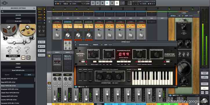Toggle first square Studer button beside A800 label
The image size is (210, 105).
coord(23,58)
